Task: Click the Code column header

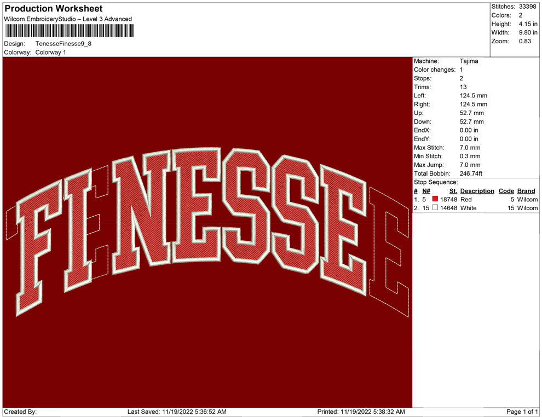Action: tap(506, 190)
